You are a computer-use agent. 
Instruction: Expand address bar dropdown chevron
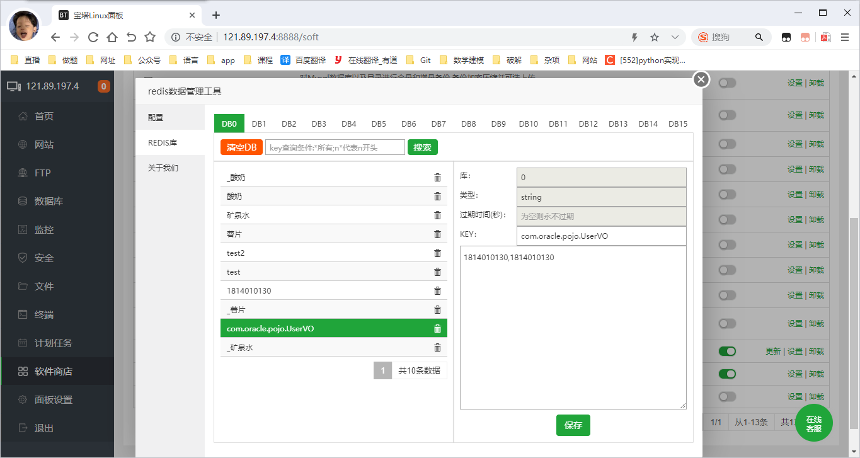click(x=675, y=37)
